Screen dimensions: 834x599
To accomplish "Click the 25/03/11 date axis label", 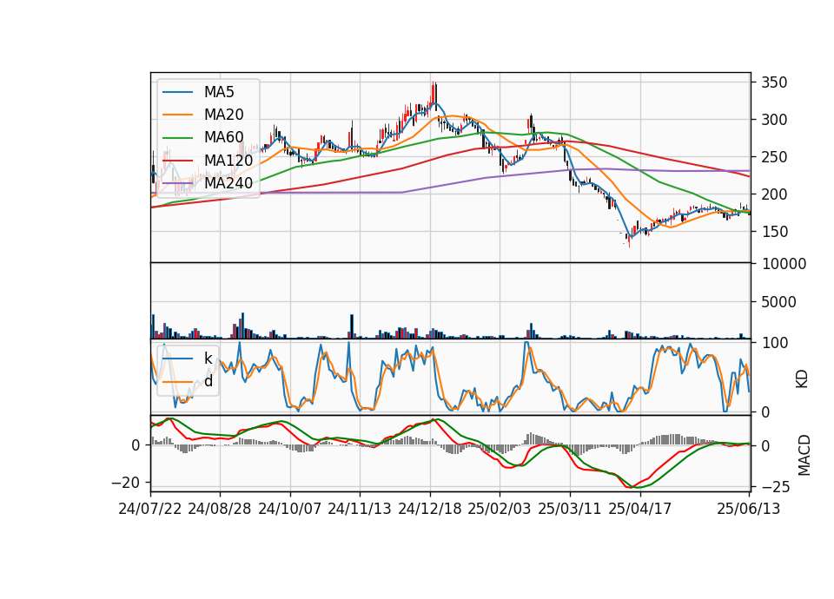I will [x=570, y=509].
